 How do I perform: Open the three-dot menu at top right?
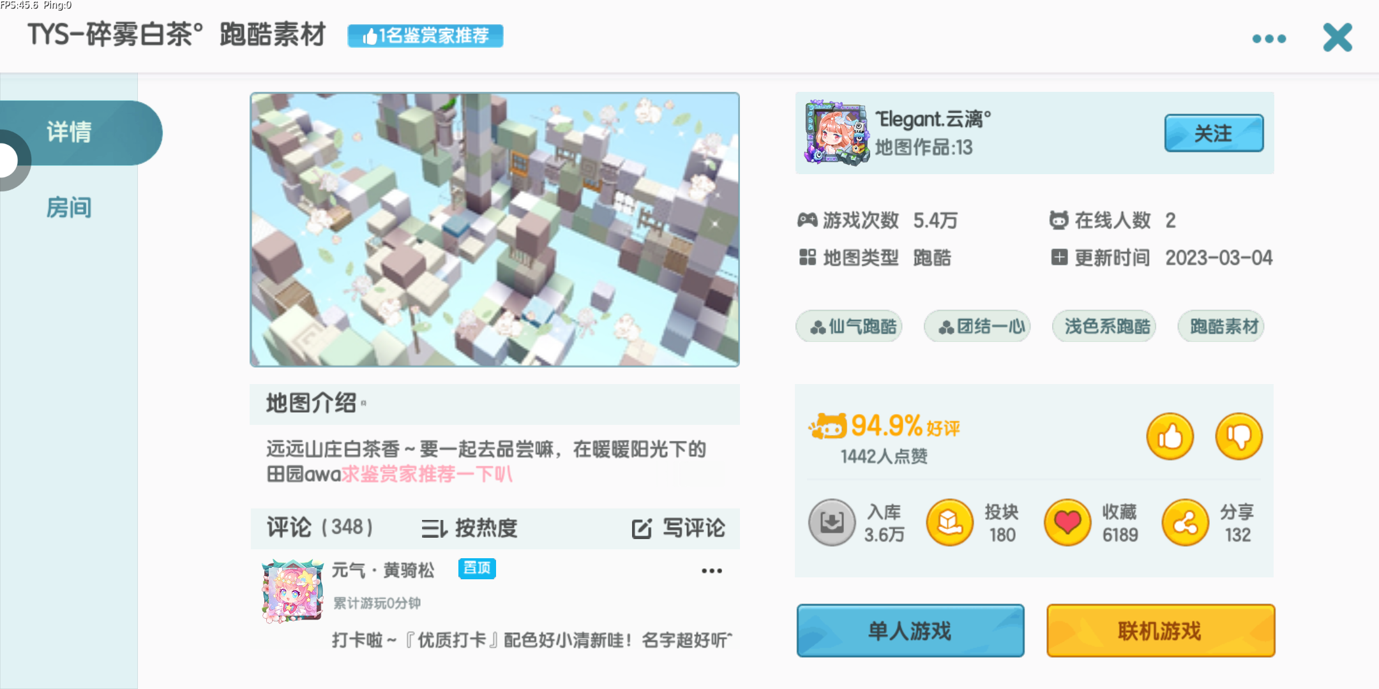[x=1269, y=39]
